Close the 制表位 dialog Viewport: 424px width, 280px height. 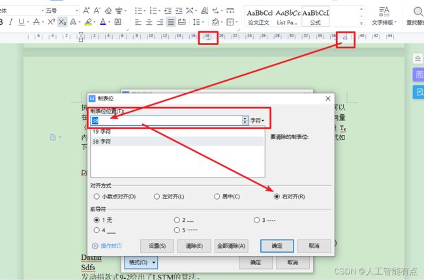point(327,99)
